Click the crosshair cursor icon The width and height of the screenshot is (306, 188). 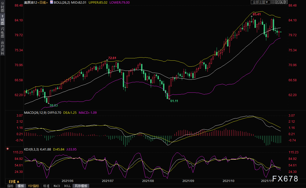[273, 2]
